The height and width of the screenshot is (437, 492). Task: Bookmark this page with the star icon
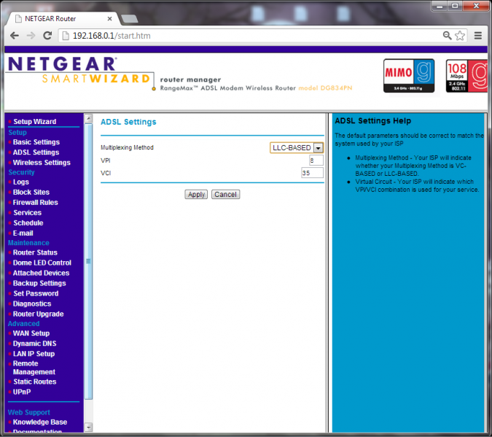coord(460,36)
